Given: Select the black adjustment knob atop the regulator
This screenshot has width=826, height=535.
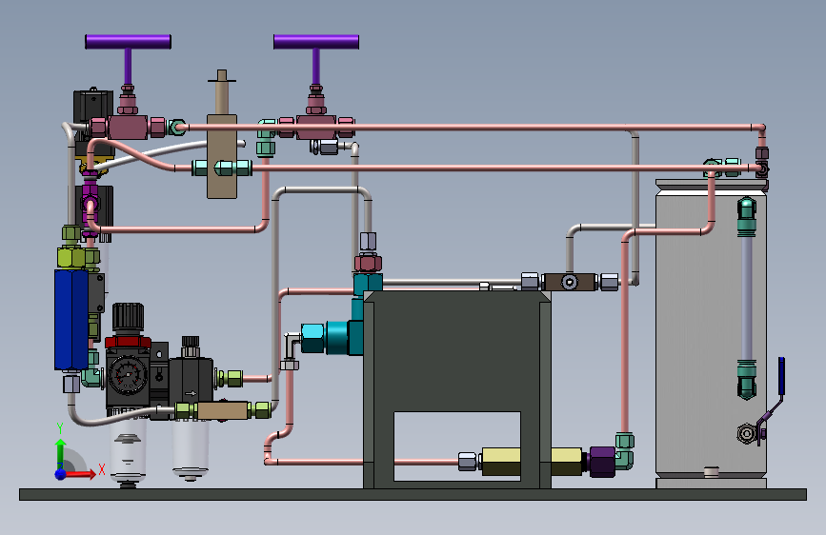Looking at the screenshot, I should (128, 318).
